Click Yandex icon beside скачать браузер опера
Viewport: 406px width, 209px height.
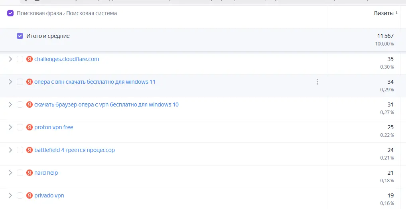pos(30,104)
